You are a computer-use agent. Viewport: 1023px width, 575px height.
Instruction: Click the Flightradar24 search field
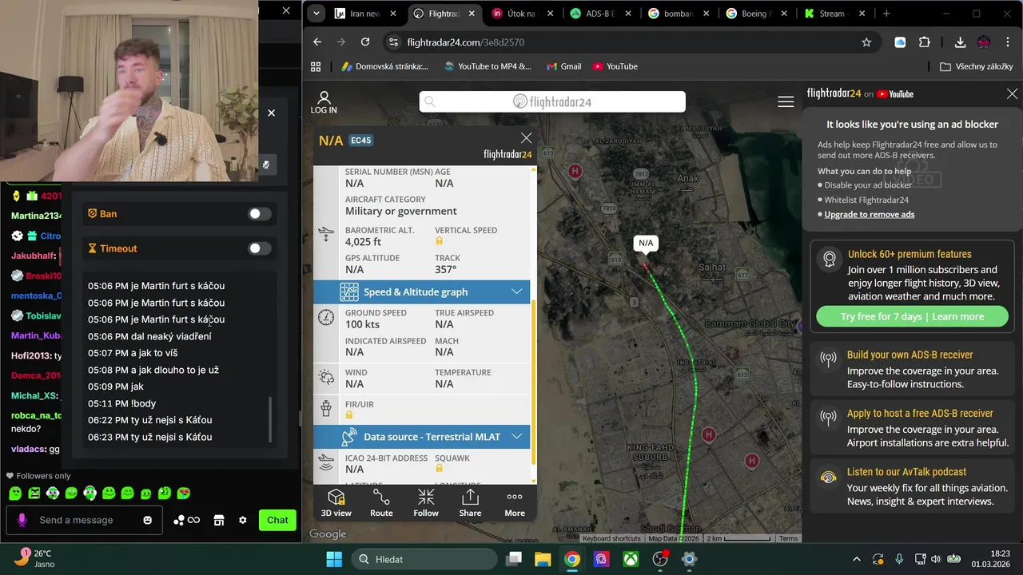click(552, 101)
